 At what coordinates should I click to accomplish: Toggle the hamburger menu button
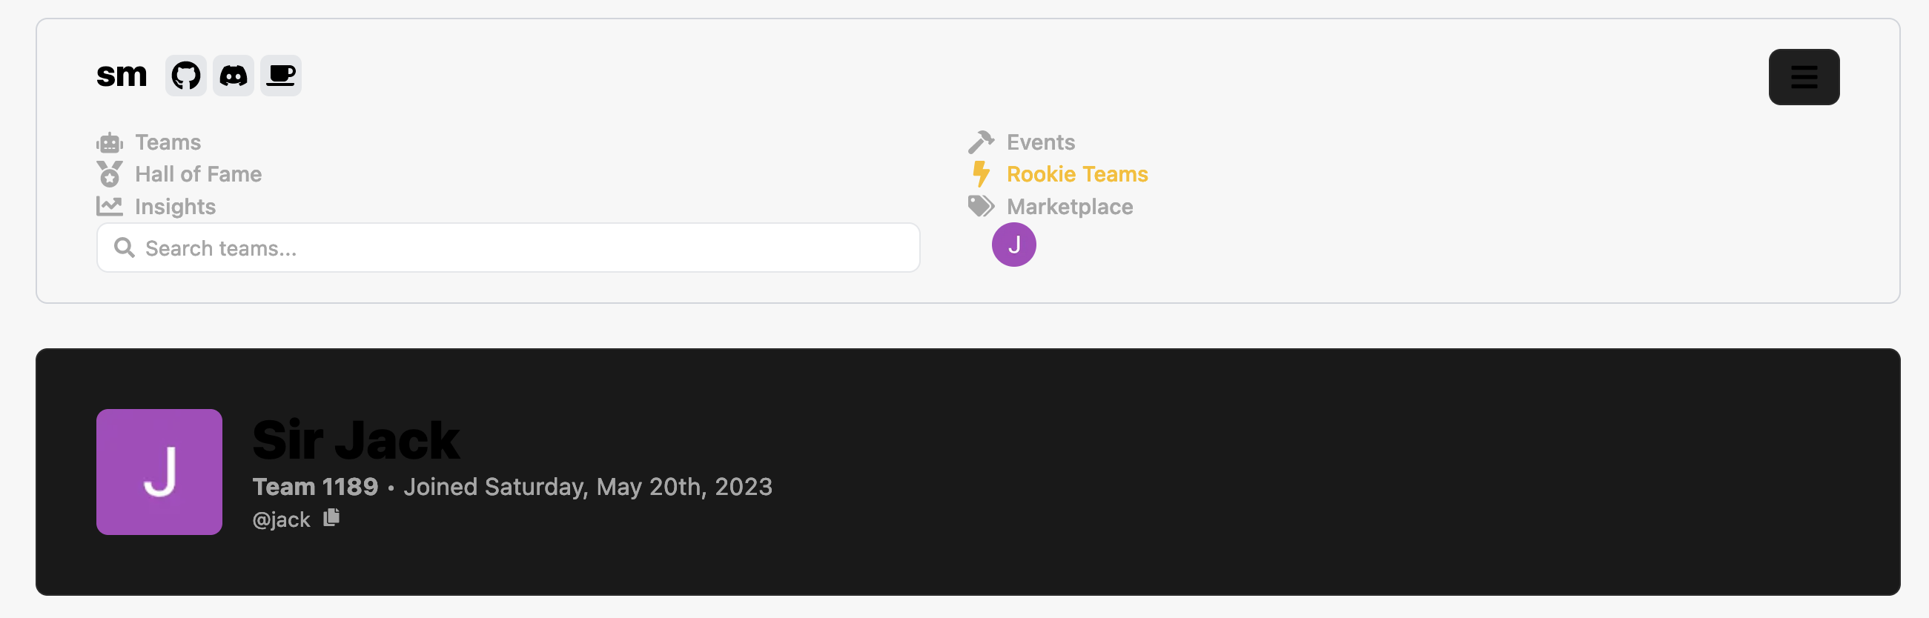click(1804, 77)
